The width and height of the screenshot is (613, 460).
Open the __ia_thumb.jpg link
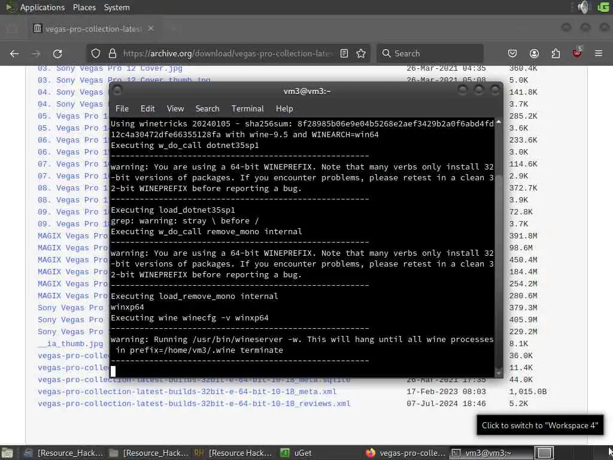click(x=71, y=344)
